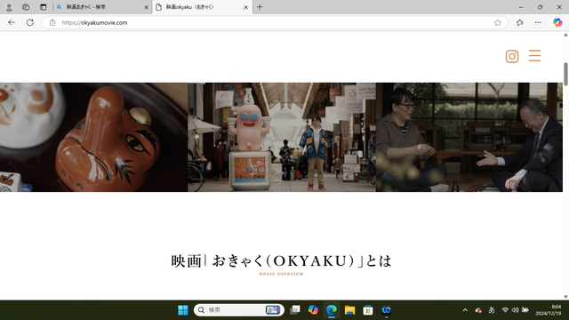569x320 pixels.
Task: Click the taskbar search box
Action: click(x=239, y=310)
